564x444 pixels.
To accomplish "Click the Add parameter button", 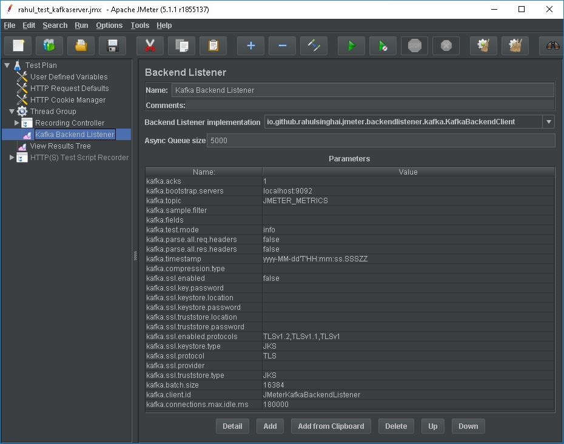I will click(x=270, y=426).
